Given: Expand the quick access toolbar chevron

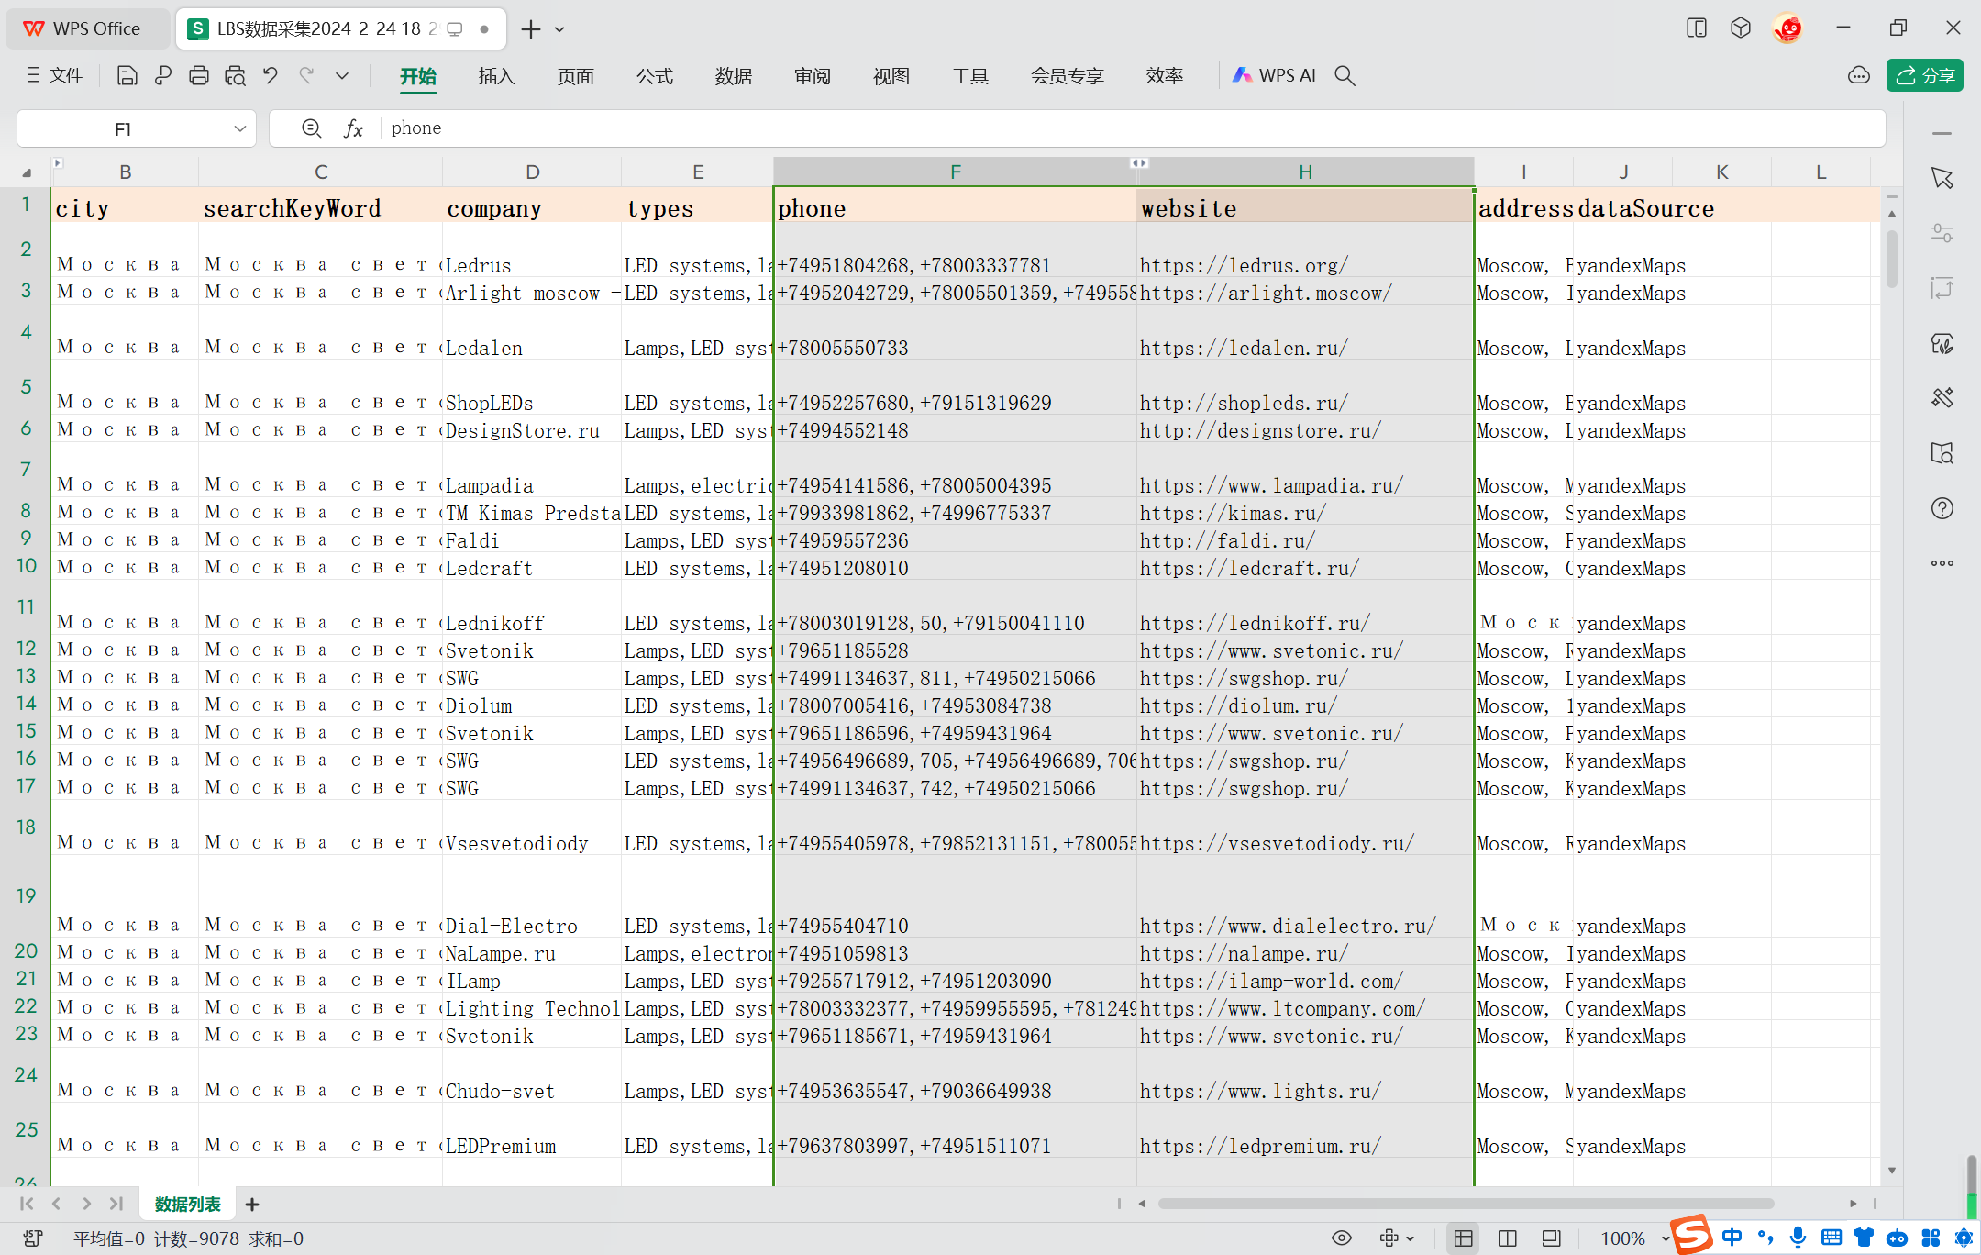Looking at the screenshot, I should (342, 76).
